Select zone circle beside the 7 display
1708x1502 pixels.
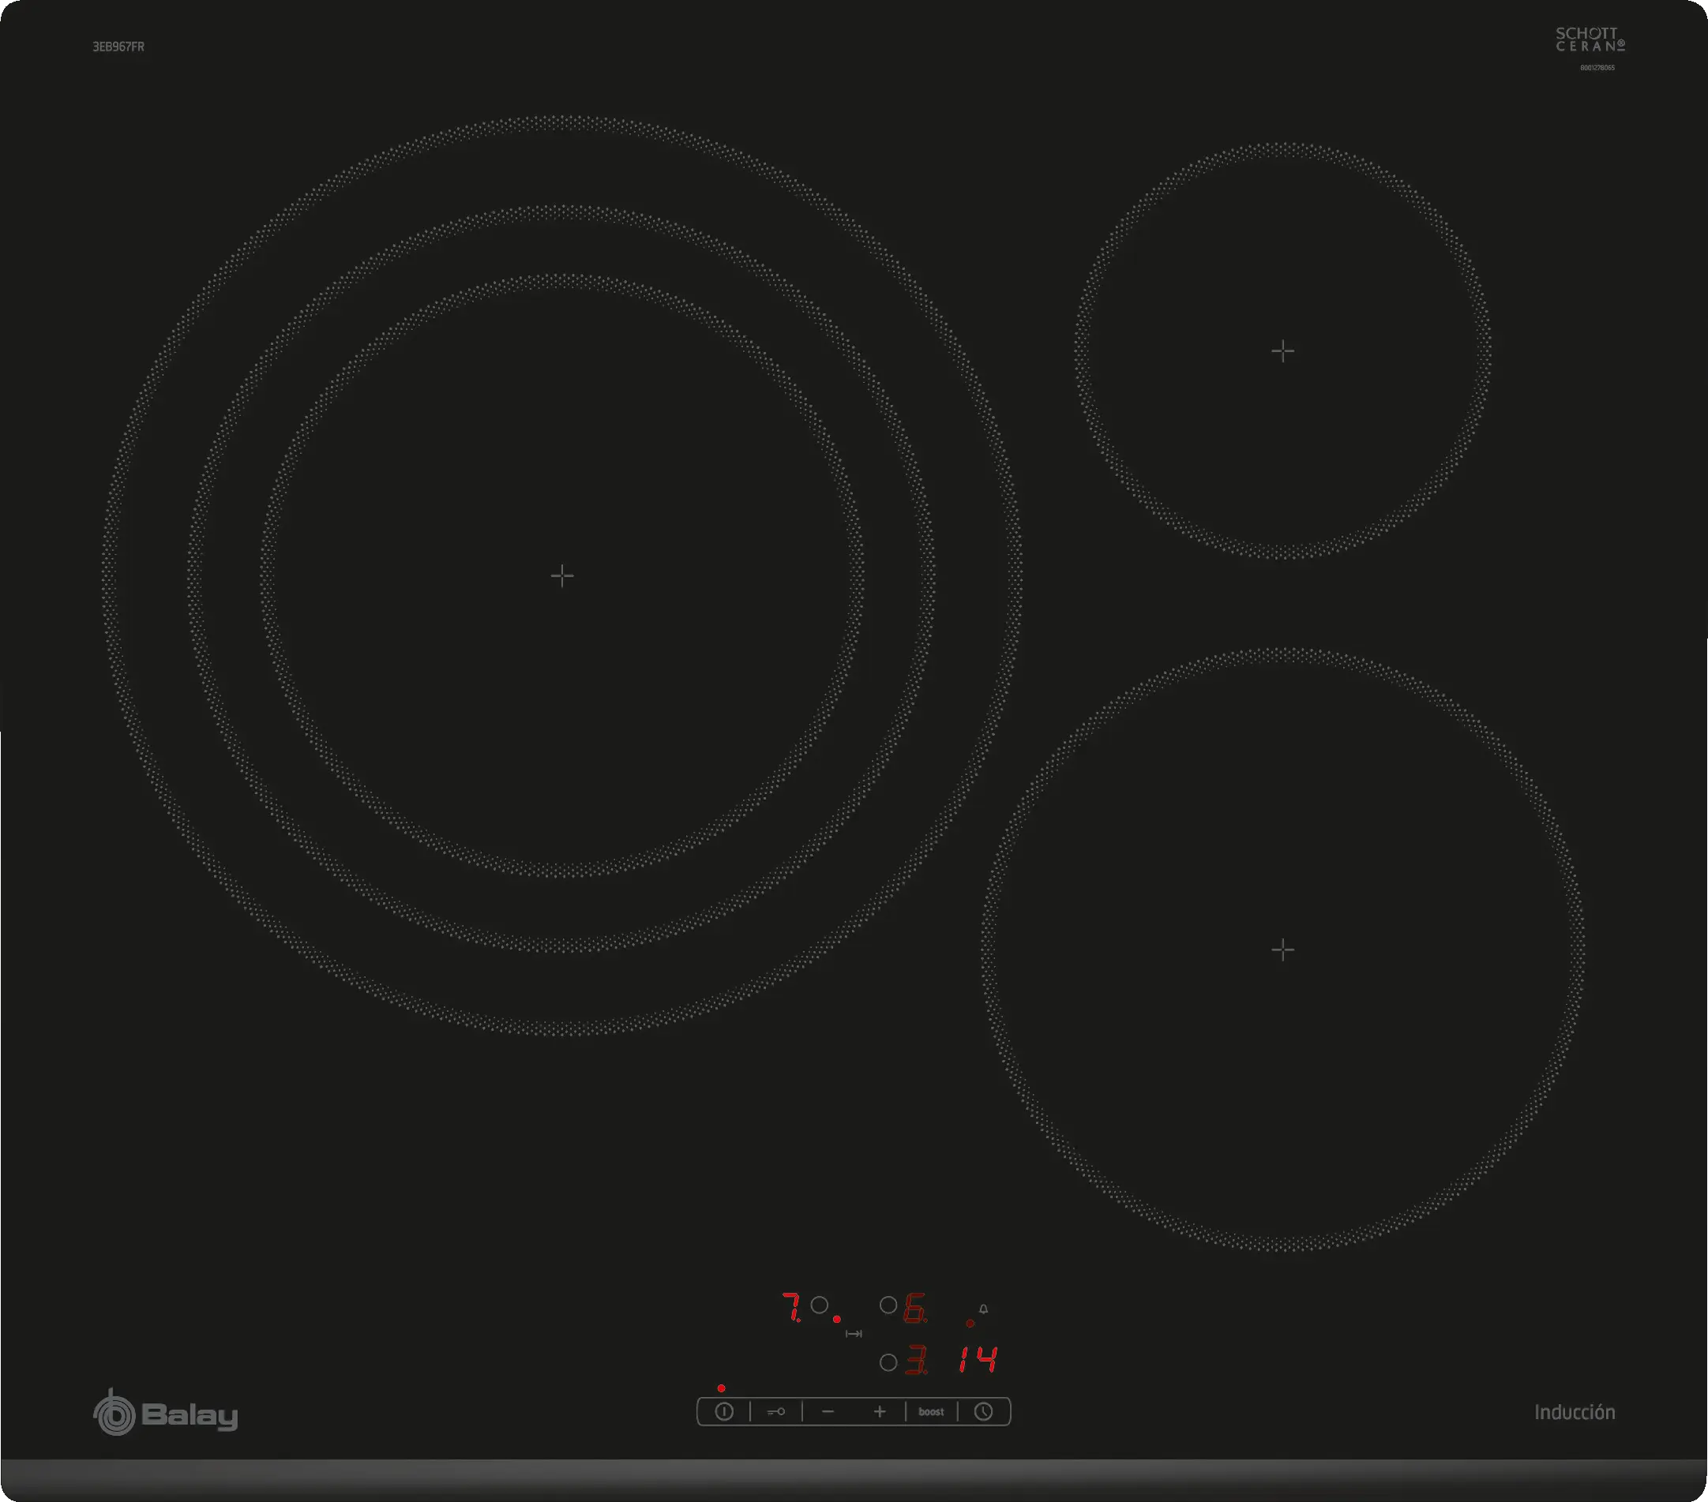pyautogui.click(x=820, y=1305)
